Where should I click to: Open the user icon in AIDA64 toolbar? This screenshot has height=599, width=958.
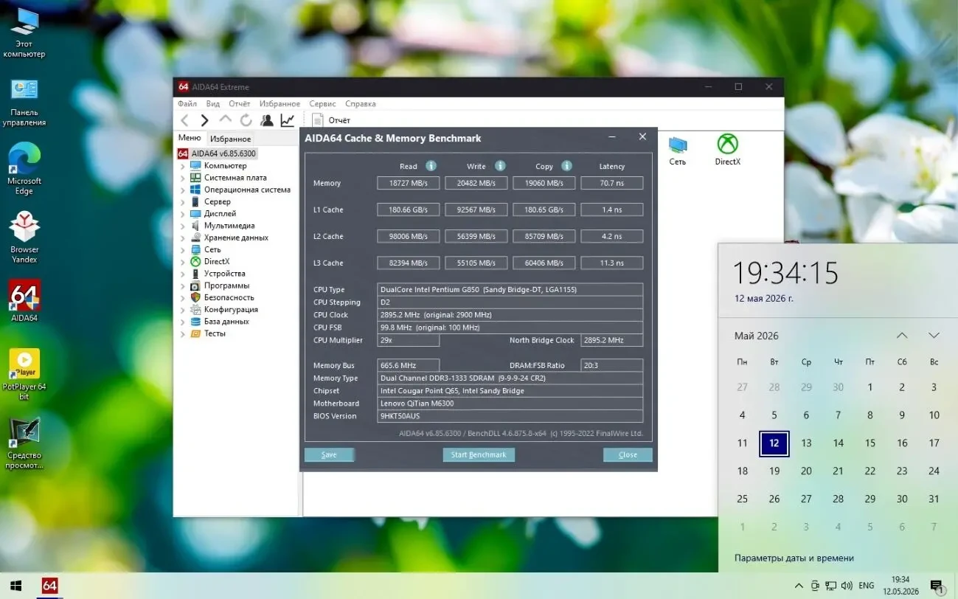pyautogui.click(x=266, y=120)
